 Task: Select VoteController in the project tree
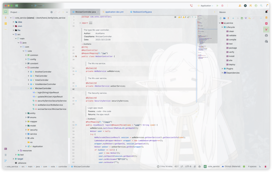42,80
